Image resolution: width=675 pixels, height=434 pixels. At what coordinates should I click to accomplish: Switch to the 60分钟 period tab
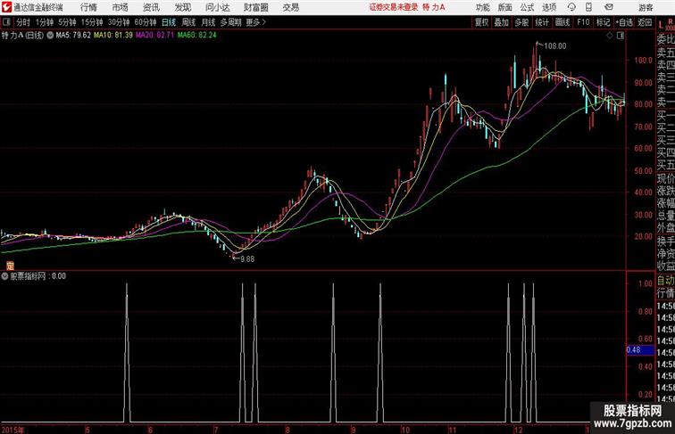(146, 22)
